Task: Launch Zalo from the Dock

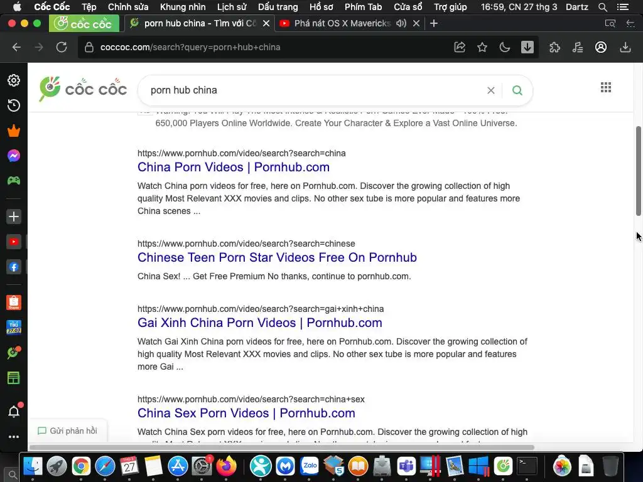Action: coord(310,466)
